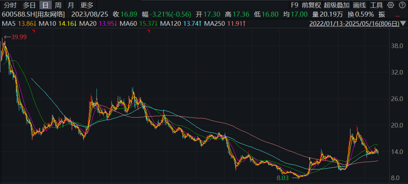Switch to 分时 intraday tab
Screen dimensions: 408x184
pyautogui.click(x=10, y=5)
